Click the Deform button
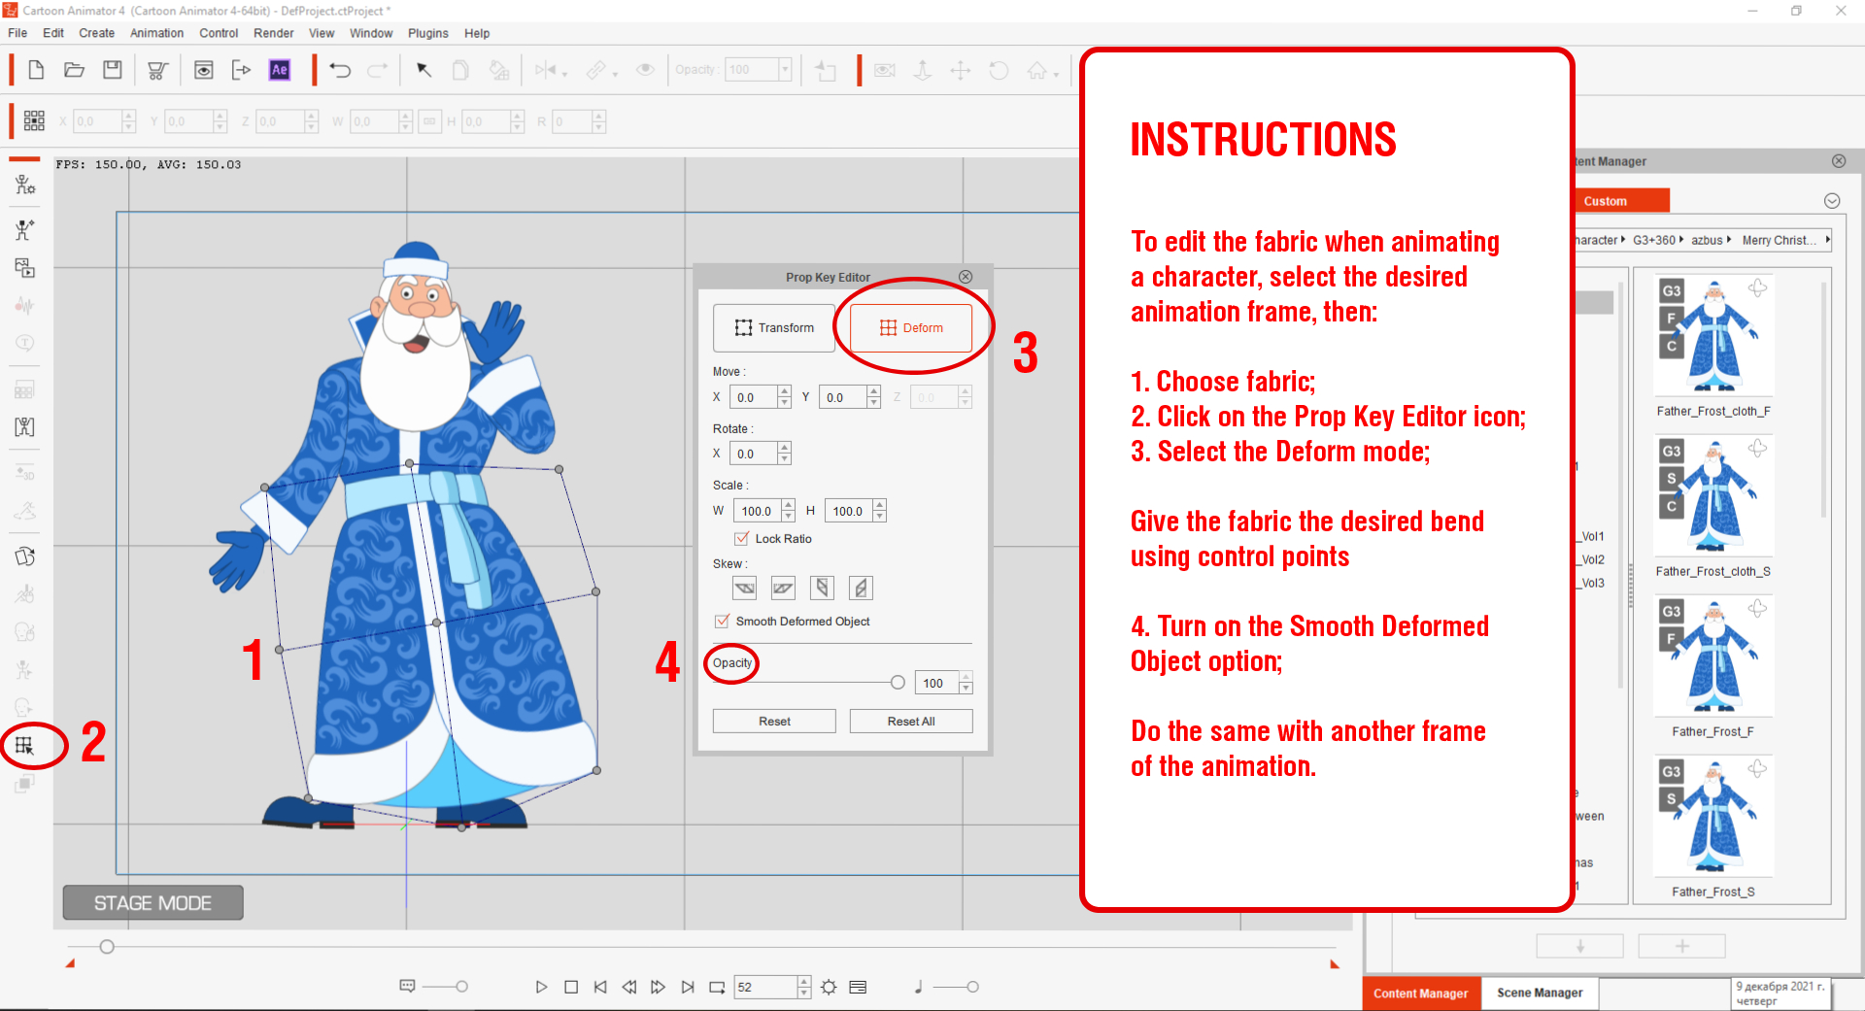This screenshot has width=1865, height=1011. [911, 328]
